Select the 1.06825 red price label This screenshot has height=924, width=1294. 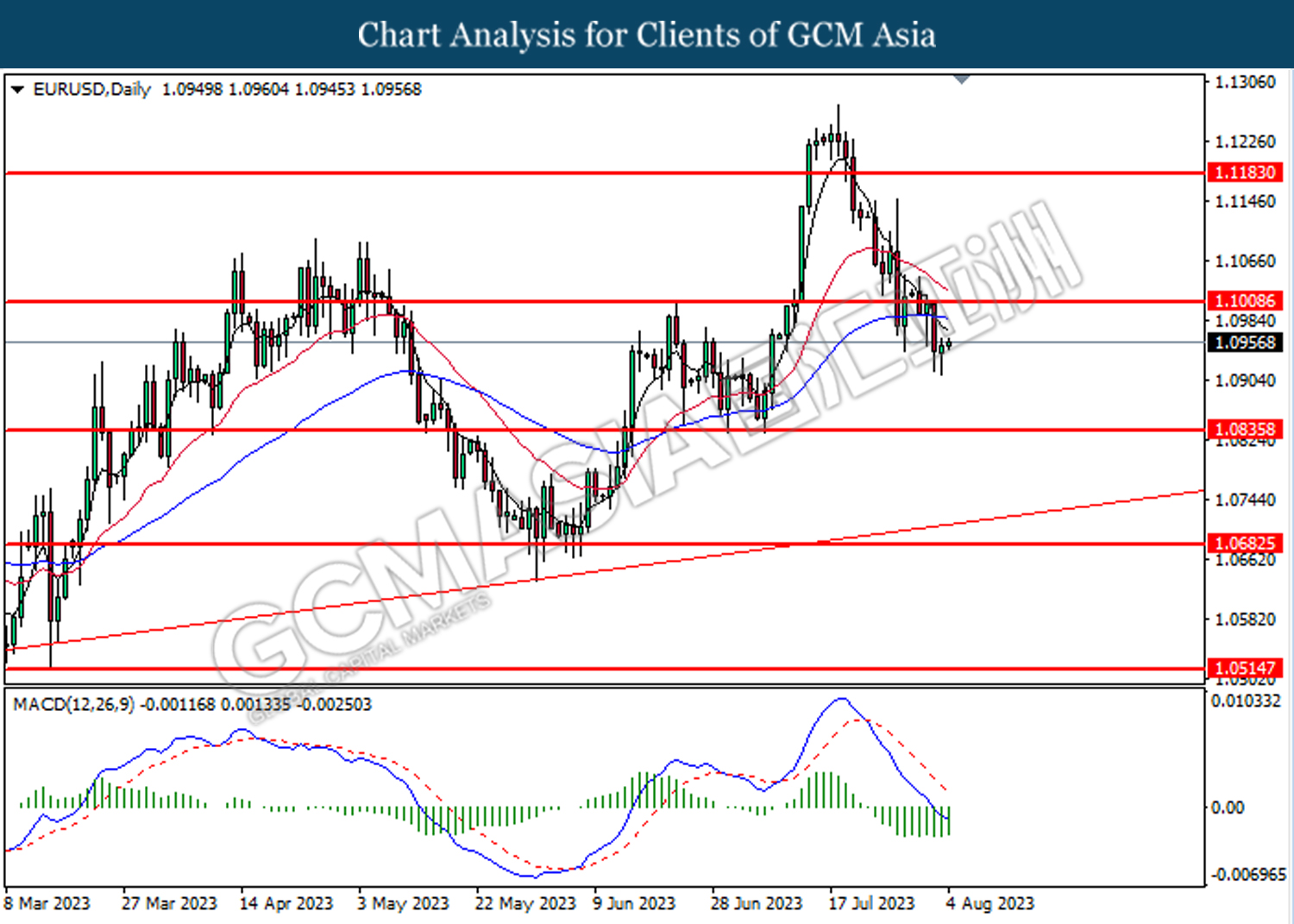click(1244, 544)
